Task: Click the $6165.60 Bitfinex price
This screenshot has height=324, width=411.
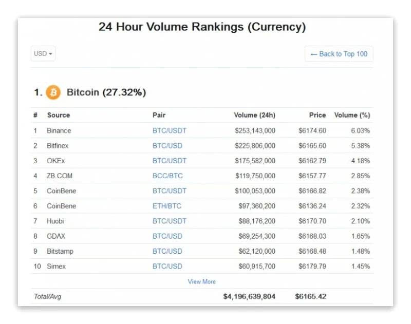Action: [x=312, y=146]
